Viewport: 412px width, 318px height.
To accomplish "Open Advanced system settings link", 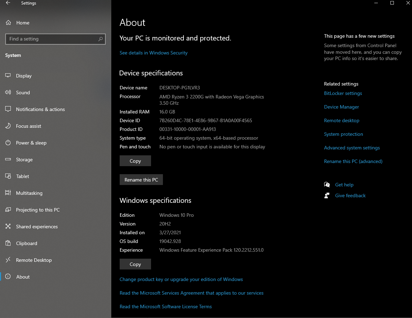I will point(352,148).
